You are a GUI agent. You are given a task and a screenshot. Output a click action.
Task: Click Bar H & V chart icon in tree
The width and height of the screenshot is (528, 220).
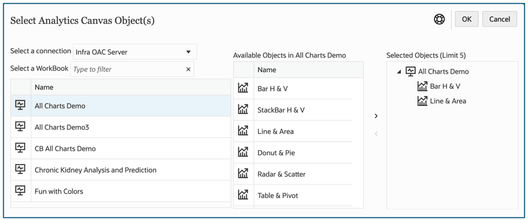point(422,86)
